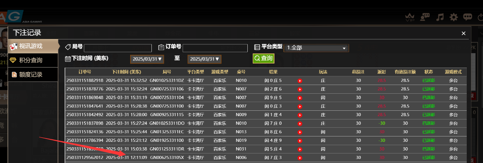Click the 下注时间 (美东) column header
Screen dimensions: 483x163
tap(126, 72)
